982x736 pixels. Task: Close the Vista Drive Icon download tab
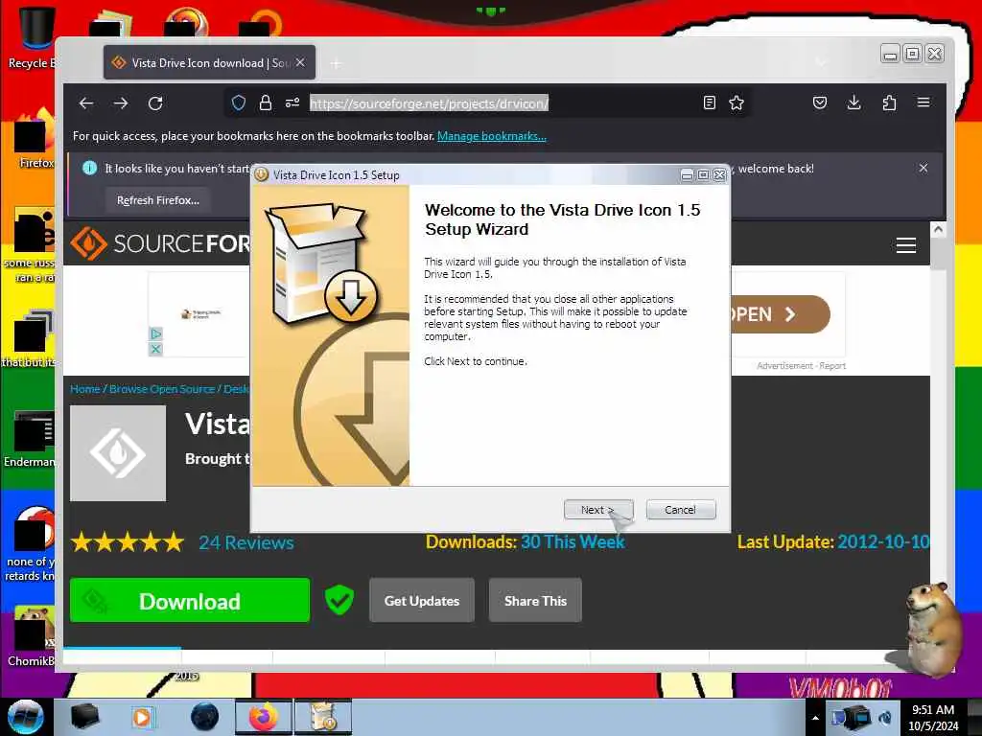pos(300,62)
